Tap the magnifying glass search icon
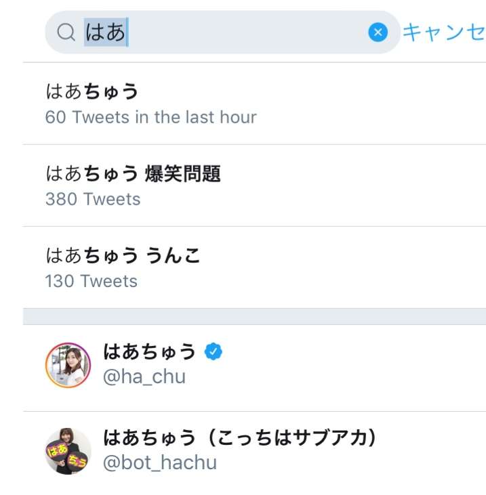This screenshot has width=486, height=495. point(66,33)
